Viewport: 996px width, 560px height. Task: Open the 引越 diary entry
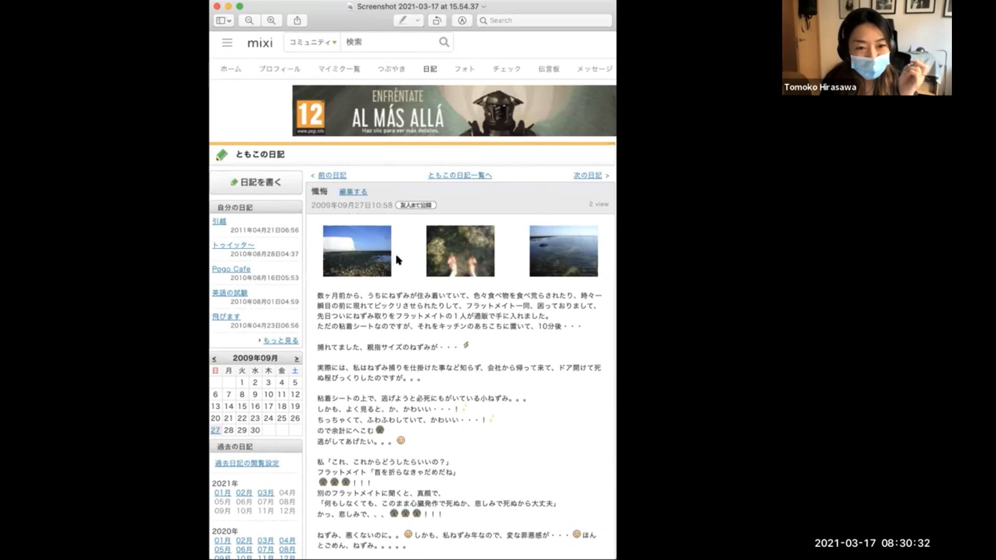(219, 221)
